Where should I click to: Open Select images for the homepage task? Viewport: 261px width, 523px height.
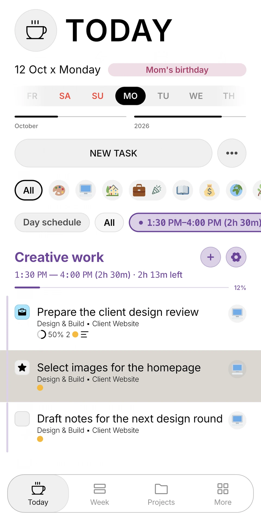pyautogui.click(x=119, y=367)
